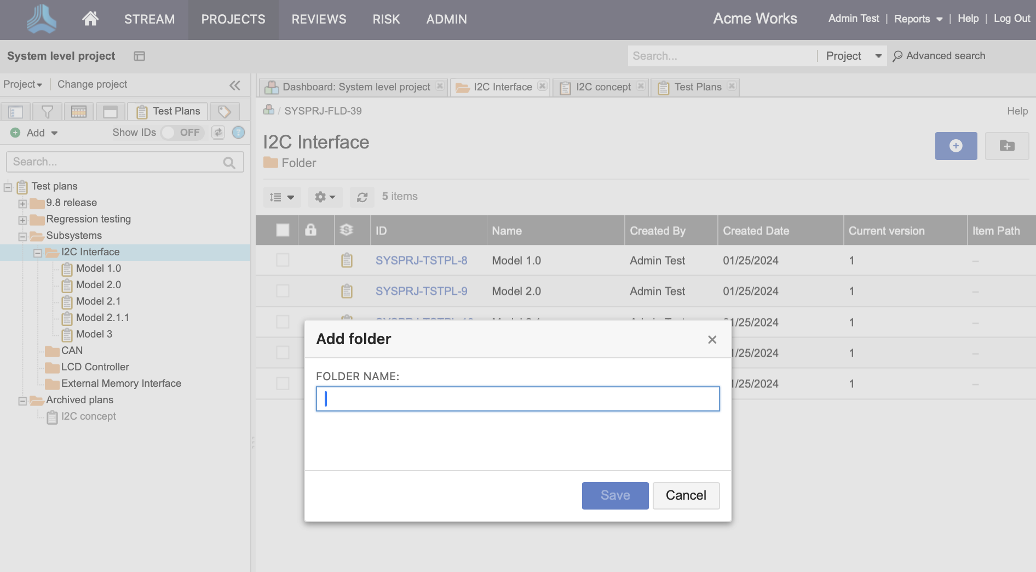Screen dimensions: 1036x572
Task: Click the search magnifier in tree search
Action: point(229,162)
